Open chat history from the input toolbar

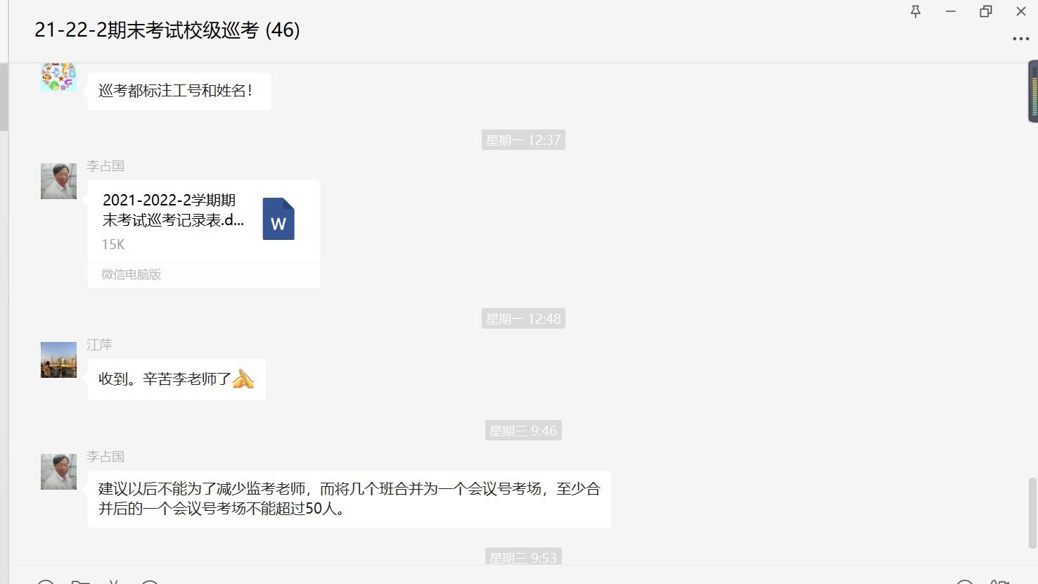150,581
